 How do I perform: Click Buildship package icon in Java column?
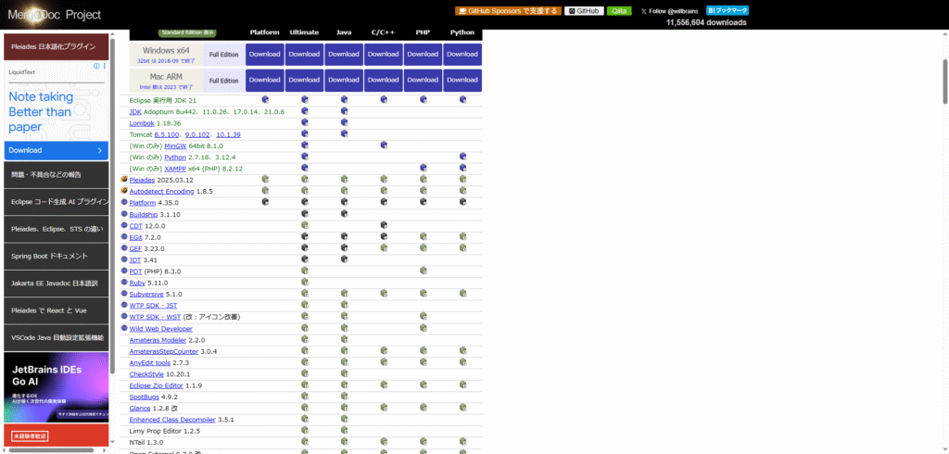click(x=345, y=214)
